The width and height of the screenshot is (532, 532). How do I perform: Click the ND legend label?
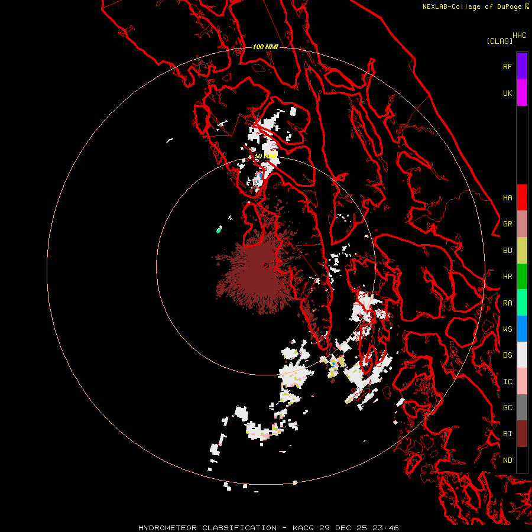[507, 460]
